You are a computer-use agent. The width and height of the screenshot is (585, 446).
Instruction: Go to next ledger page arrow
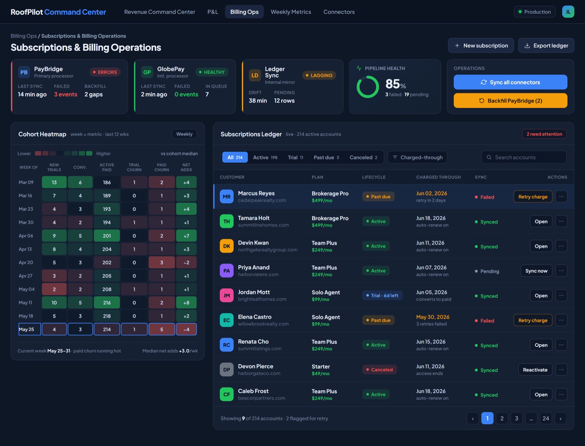[561, 418]
